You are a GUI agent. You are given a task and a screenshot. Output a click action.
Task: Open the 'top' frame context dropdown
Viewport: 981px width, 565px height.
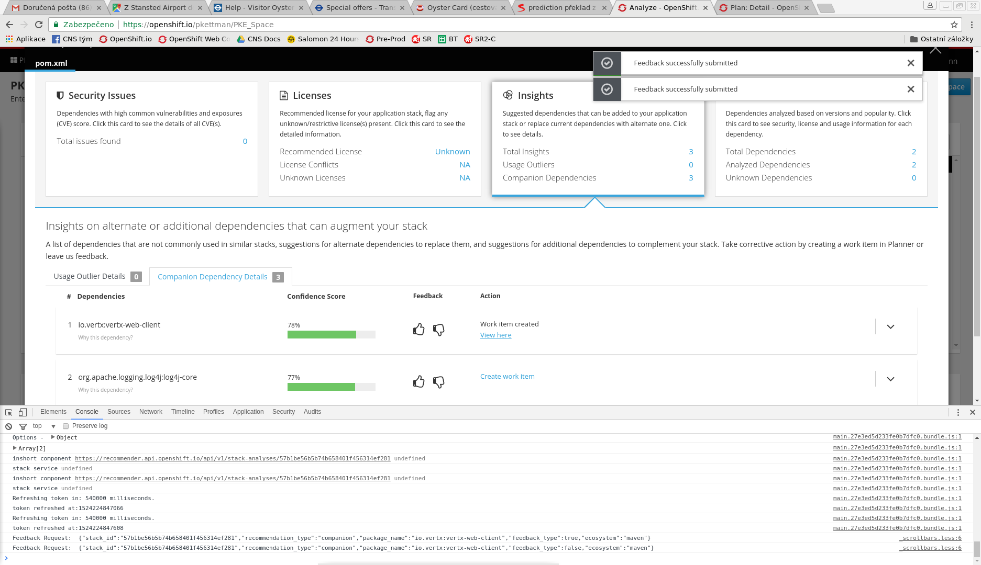click(45, 426)
